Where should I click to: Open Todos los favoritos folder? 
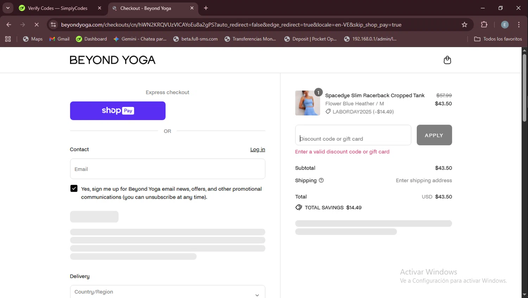pyautogui.click(x=498, y=39)
